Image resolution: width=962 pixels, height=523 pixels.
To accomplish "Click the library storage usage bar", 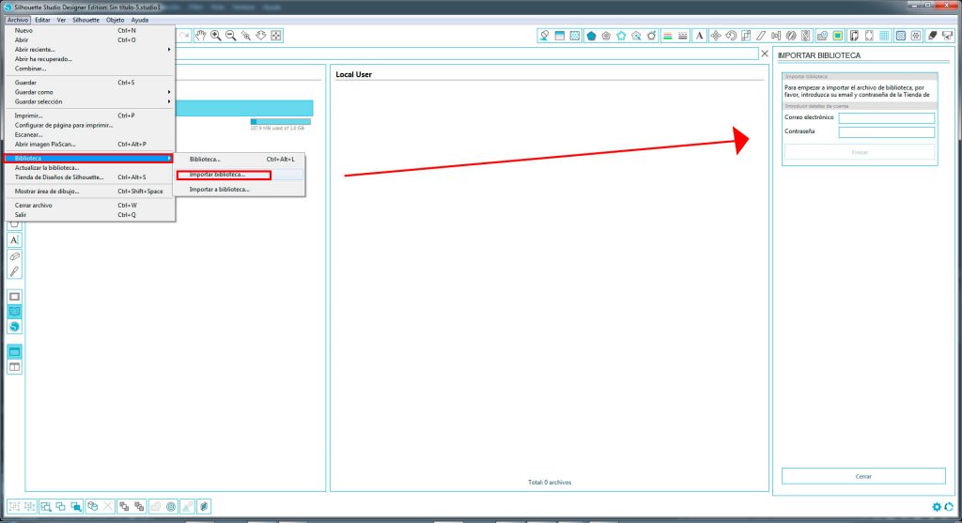I will pyautogui.click(x=280, y=121).
